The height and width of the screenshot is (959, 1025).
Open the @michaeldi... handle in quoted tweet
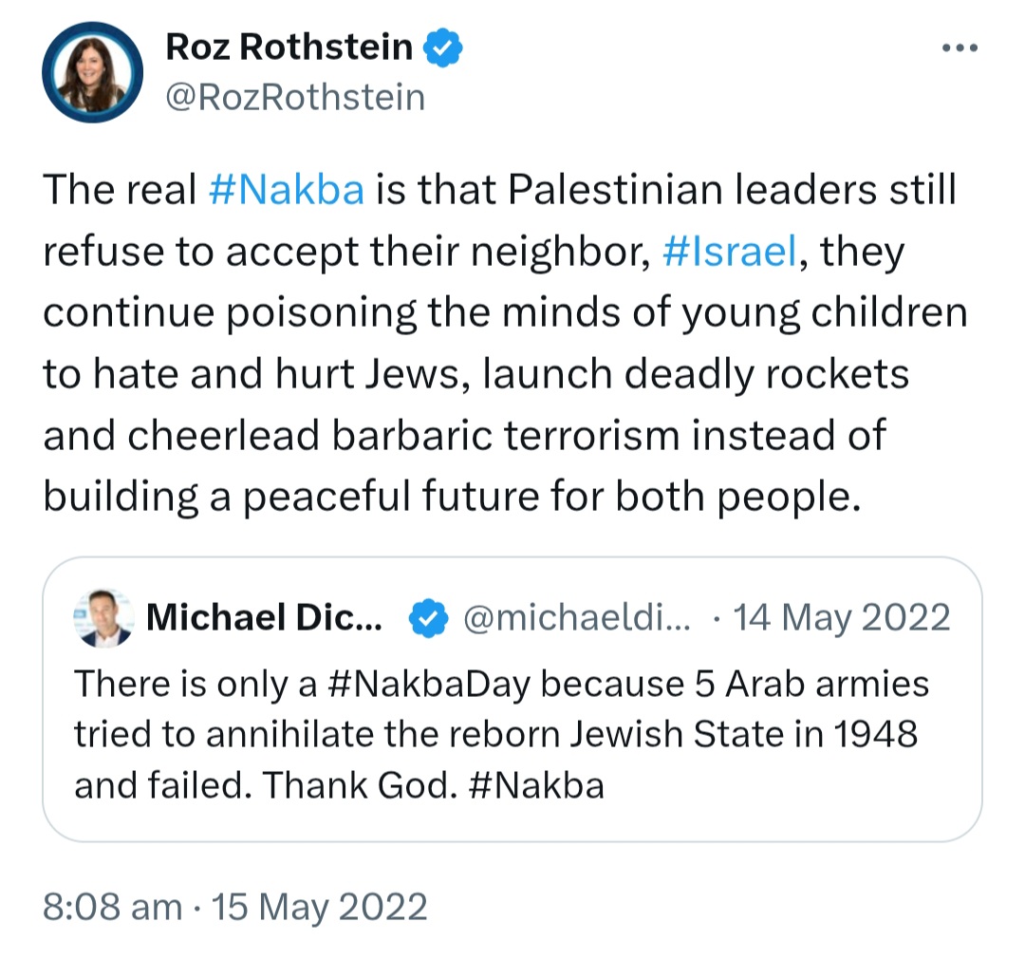point(577,617)
